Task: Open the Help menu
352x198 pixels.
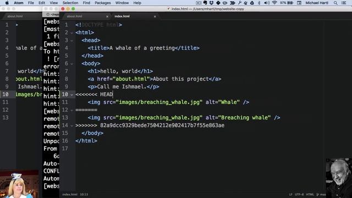Action: [137, 3]
